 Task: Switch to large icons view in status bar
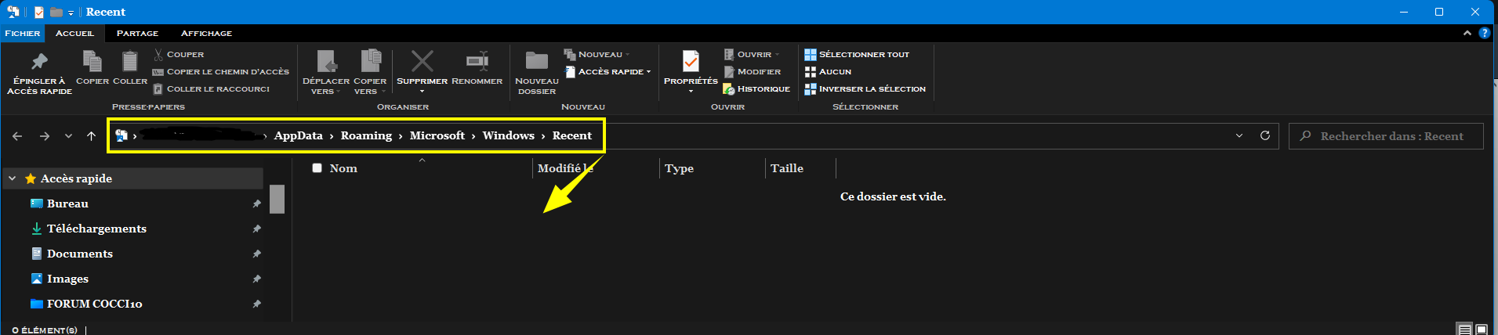click(1481, 330)
